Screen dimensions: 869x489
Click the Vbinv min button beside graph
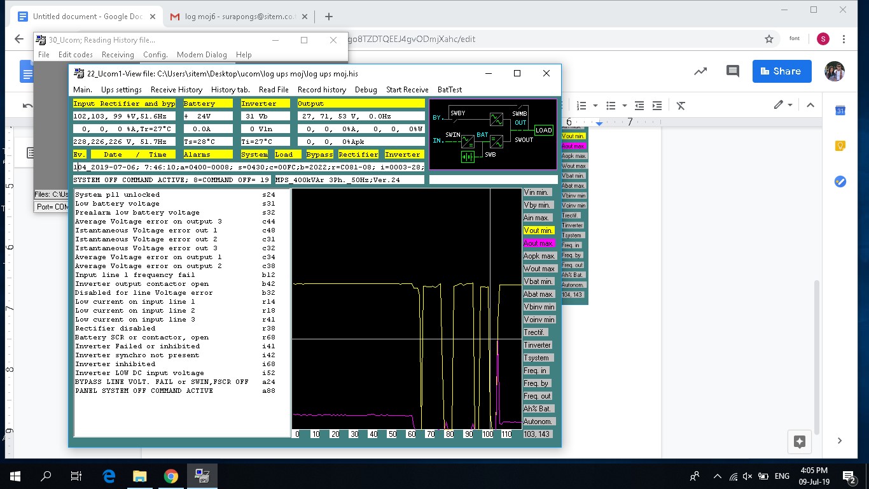point(539,307)
